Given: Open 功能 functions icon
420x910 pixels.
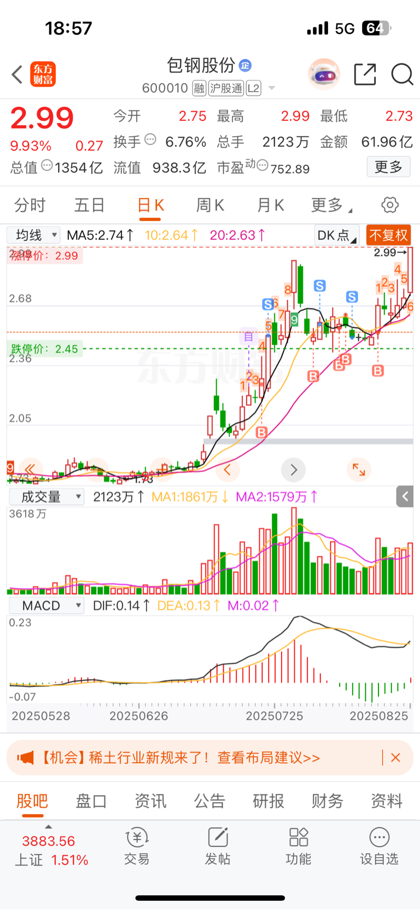Looking at the screenshot, I should coord(299,846).
